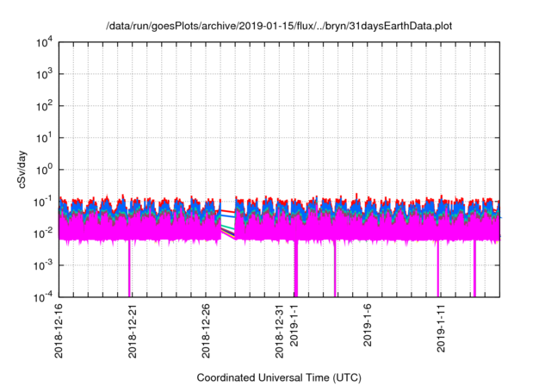
Task: Click the 2019-1-11 date label
Action: (x=441, y=328)
